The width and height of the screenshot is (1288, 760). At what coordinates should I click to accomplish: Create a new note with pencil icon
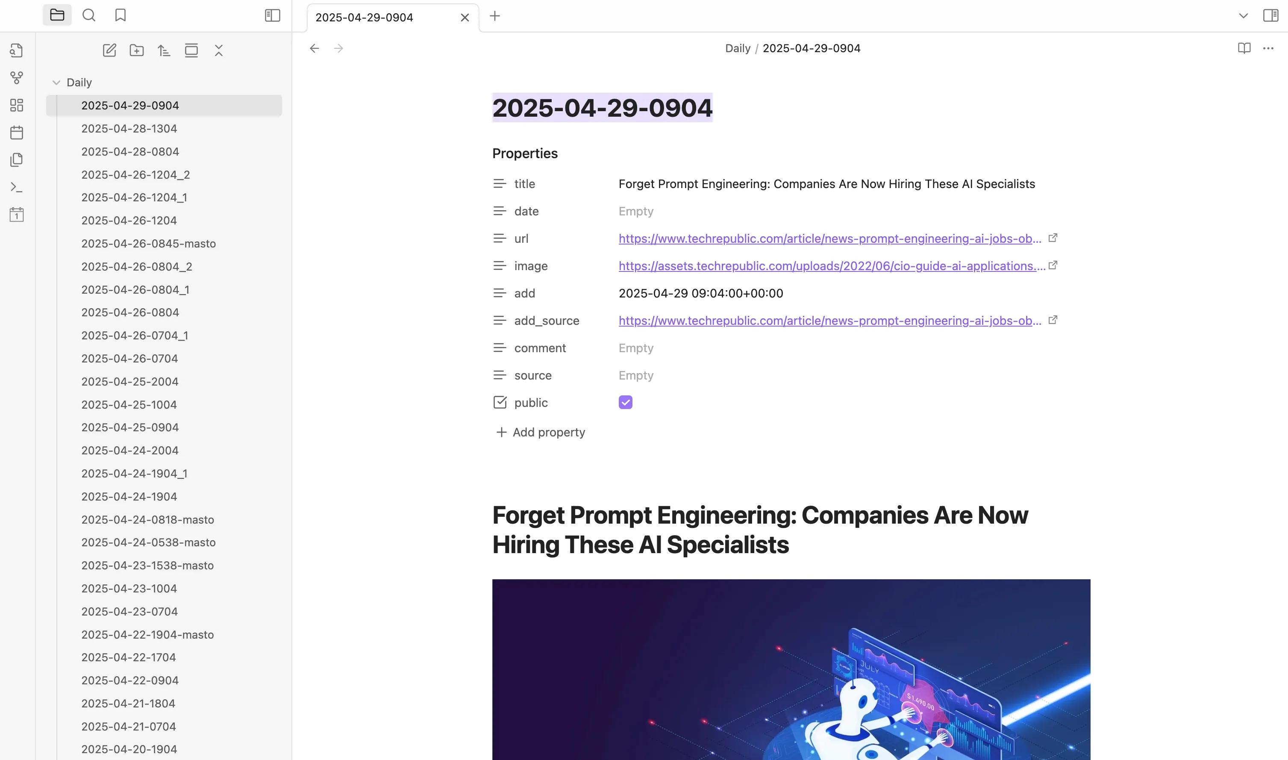click(109, 50)
